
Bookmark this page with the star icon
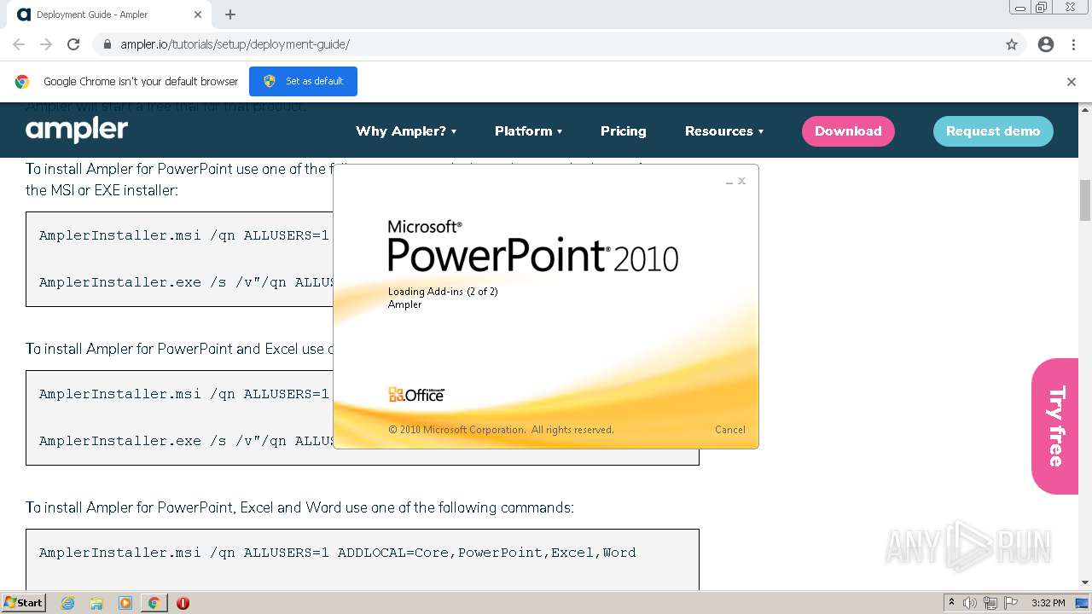pos(1012,44)
